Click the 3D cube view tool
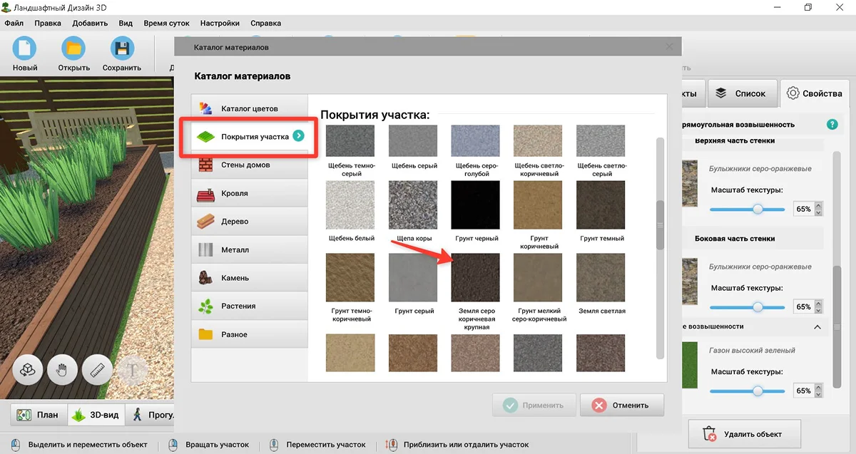The image size is (856, 454). pyautogui.click(x=27, y=371)
